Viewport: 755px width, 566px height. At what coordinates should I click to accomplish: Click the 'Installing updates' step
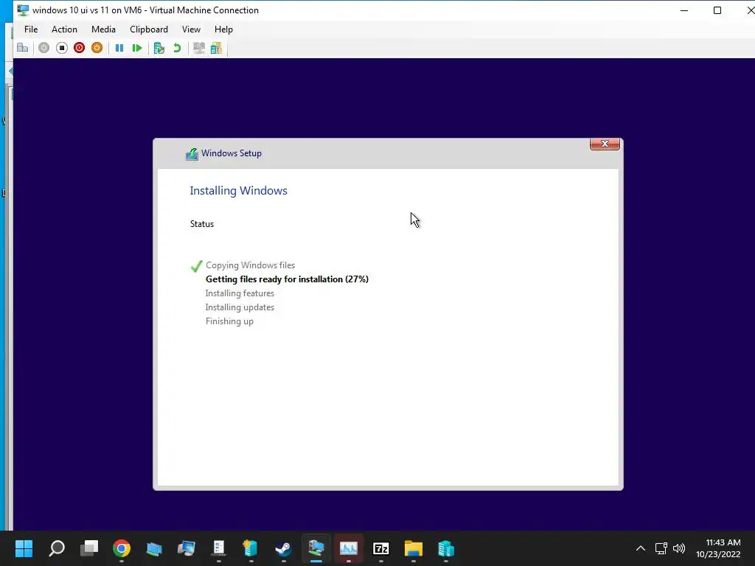click(x=240, y=307)
